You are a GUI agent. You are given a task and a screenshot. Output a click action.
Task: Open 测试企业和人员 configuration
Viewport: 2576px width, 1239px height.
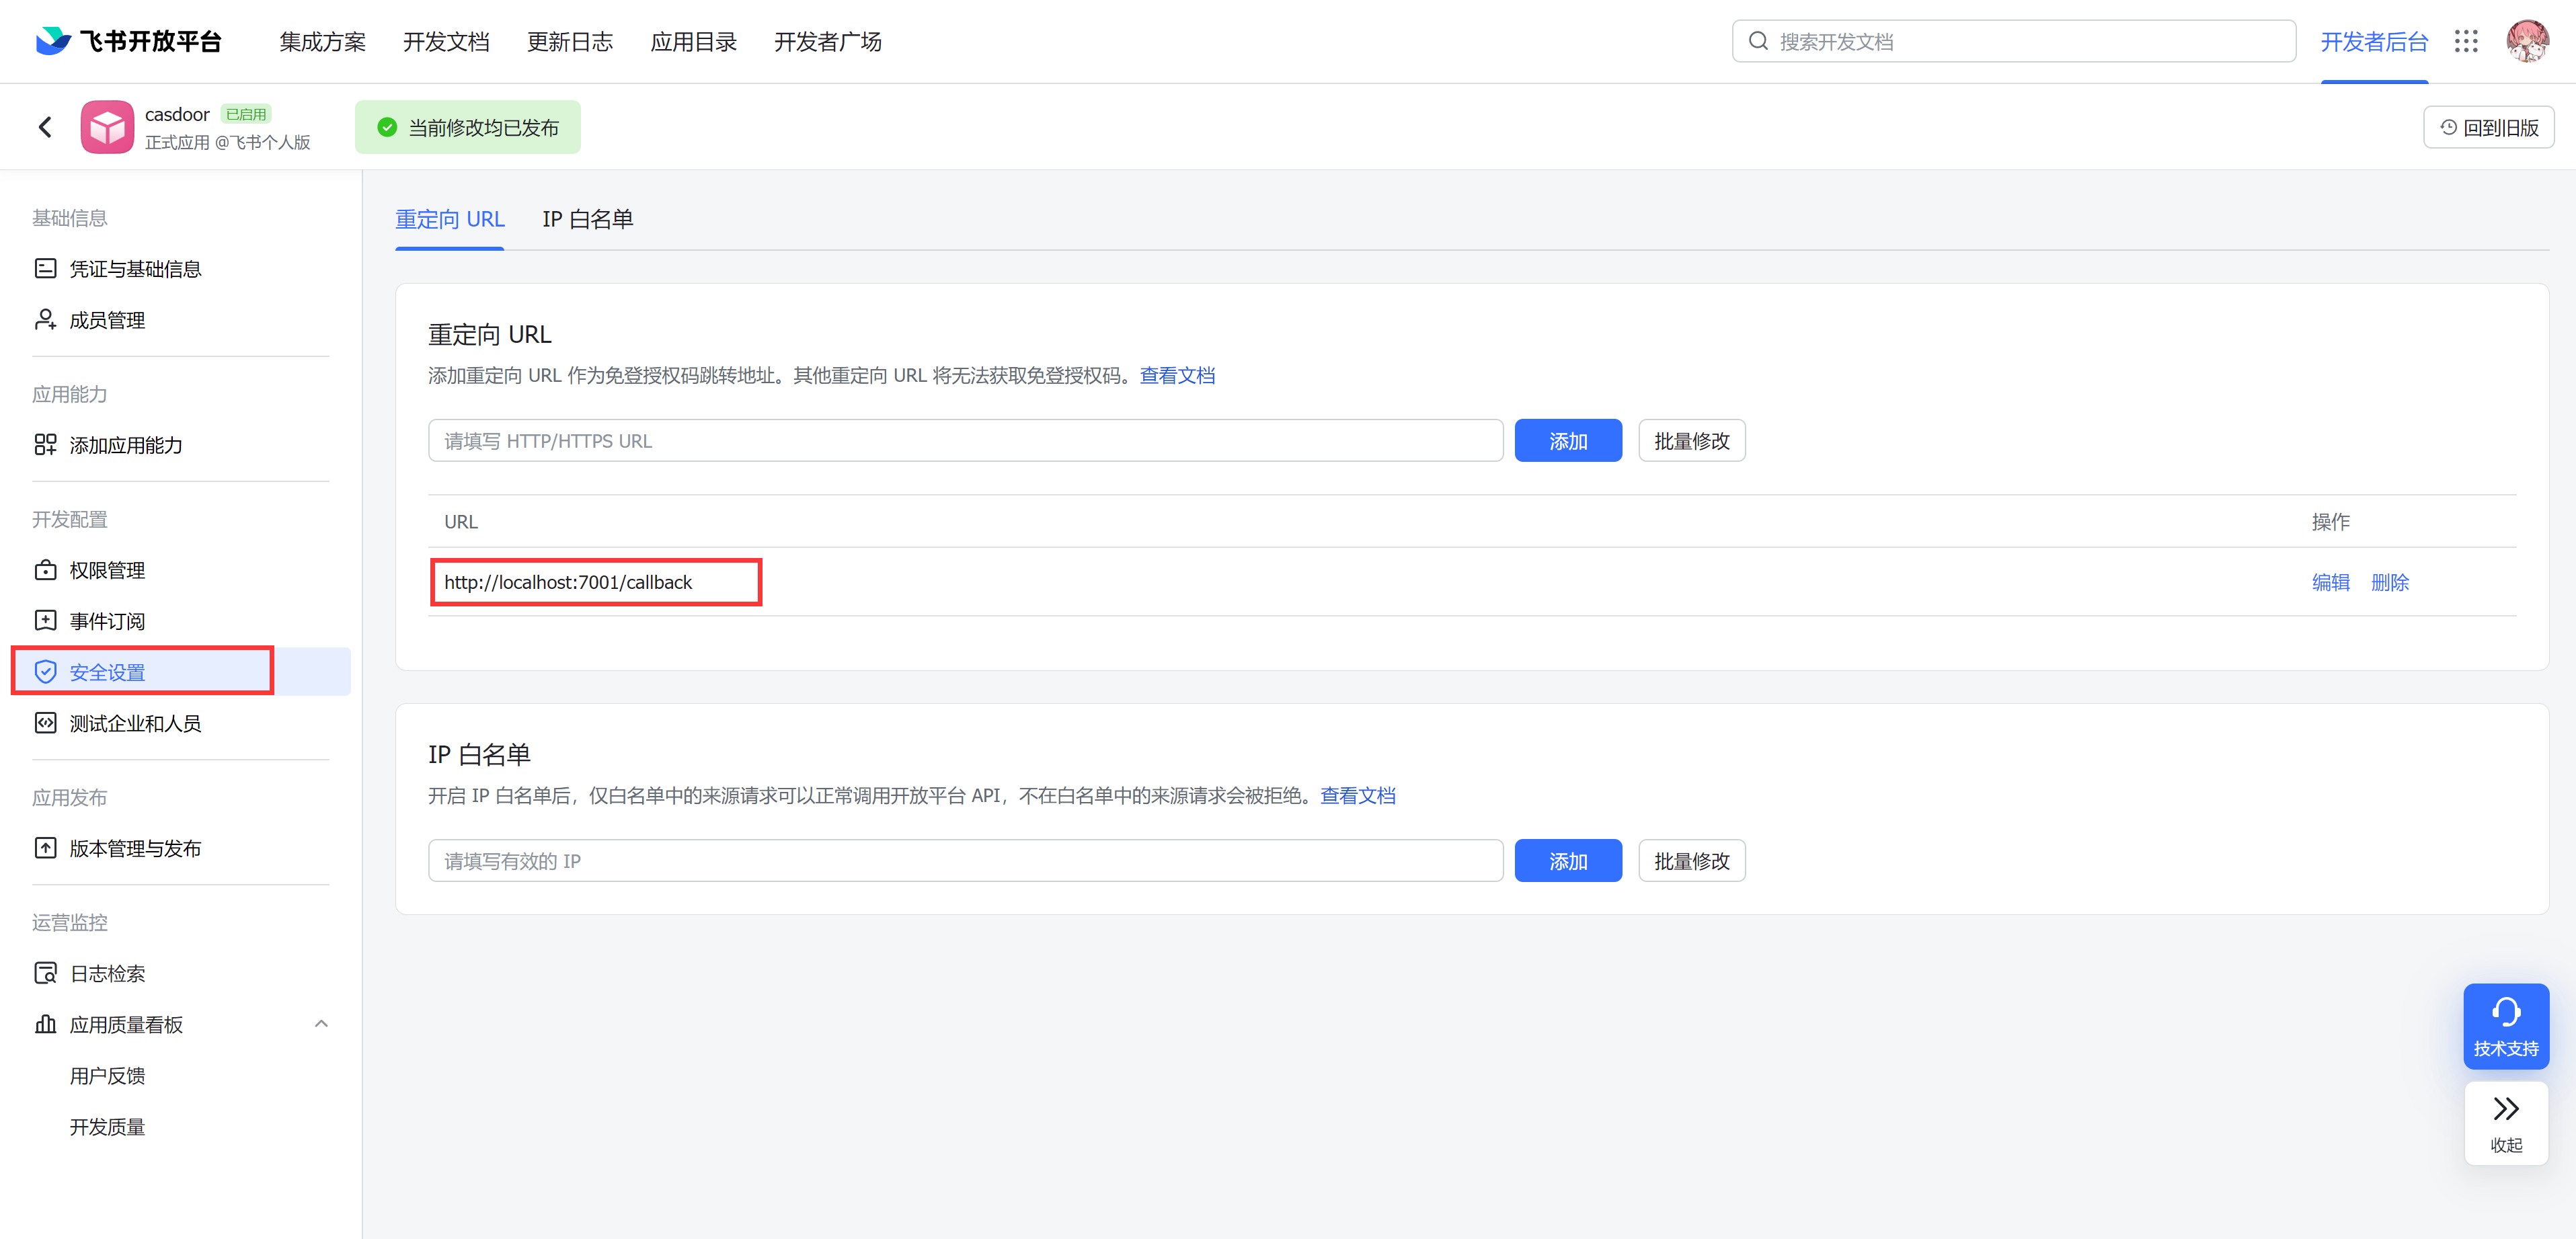pyautogui.click(x=135, y=722)
